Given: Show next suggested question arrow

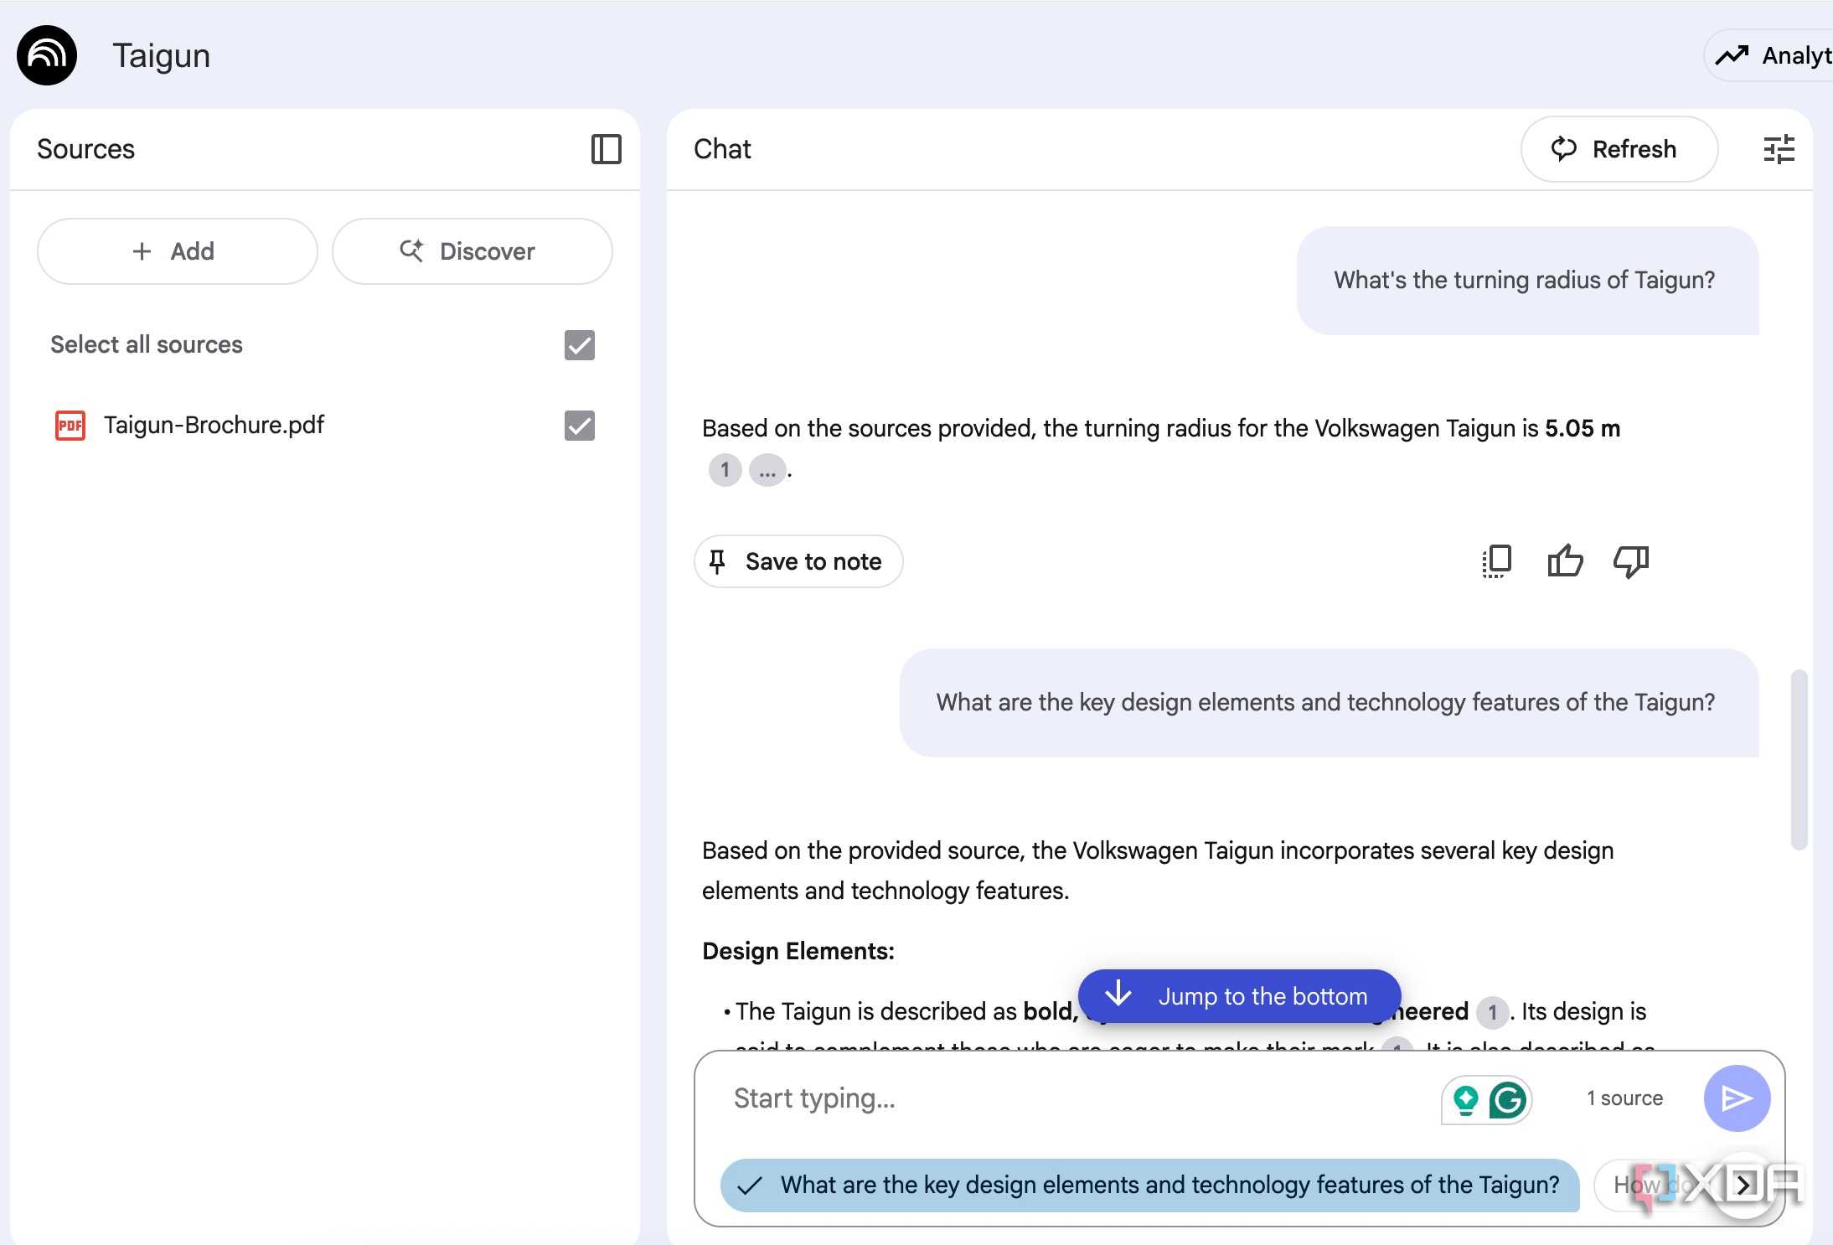Looking at the screenshot, I should (1744, 1185).
